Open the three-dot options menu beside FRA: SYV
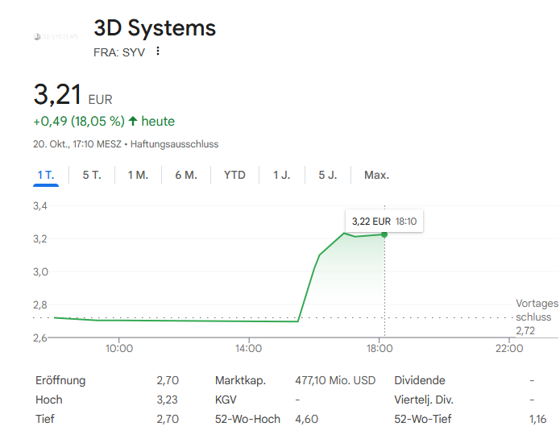The image size is (560, 439). (158, 52)
